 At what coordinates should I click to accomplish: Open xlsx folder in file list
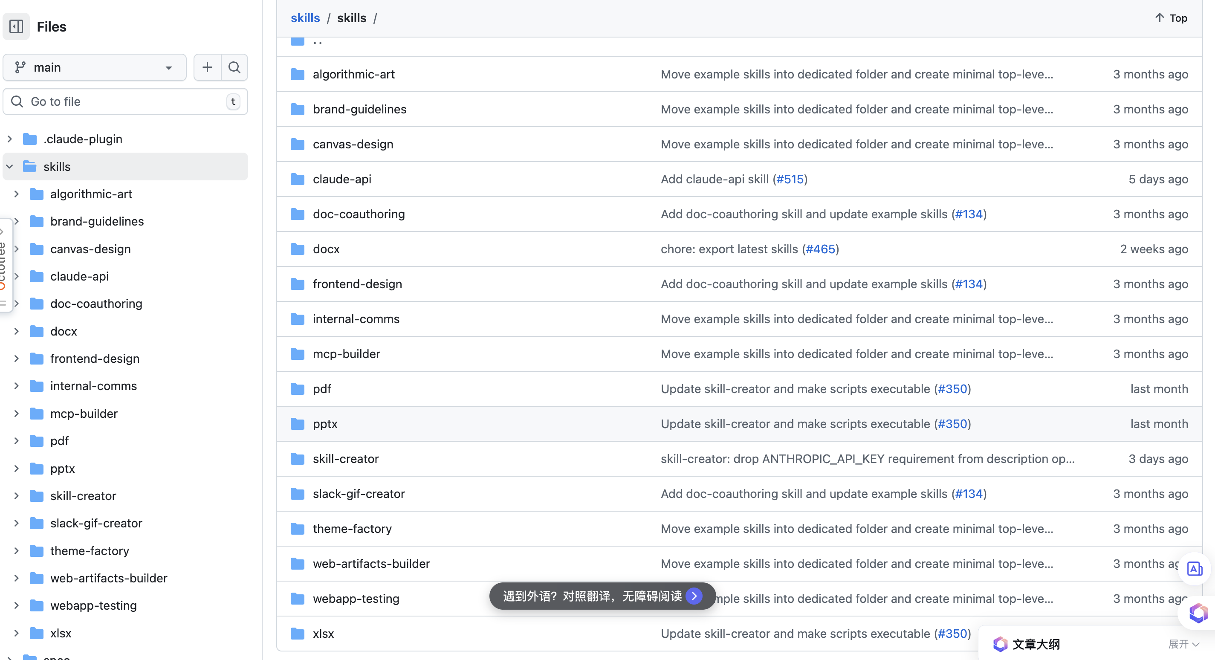point(323,634)
